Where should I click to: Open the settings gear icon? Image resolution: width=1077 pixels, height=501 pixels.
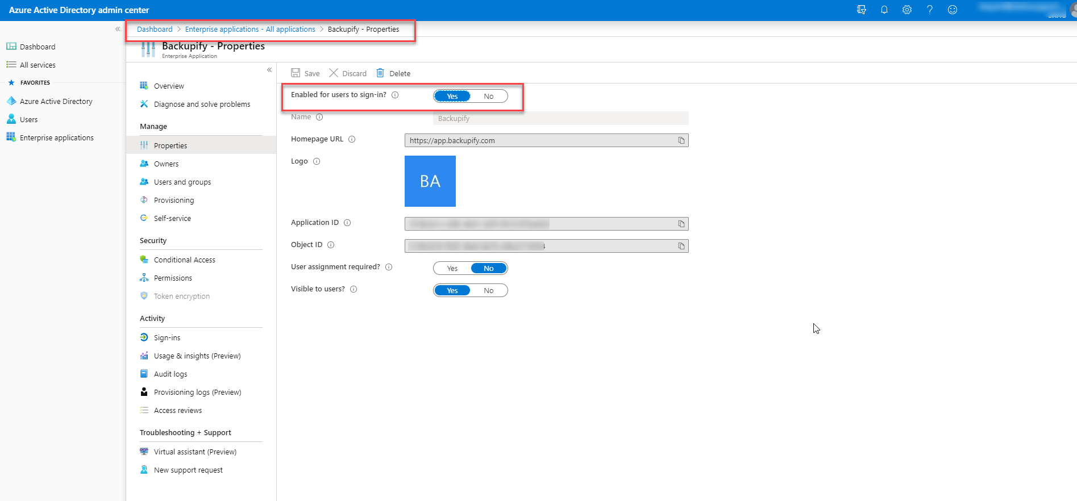907,10
